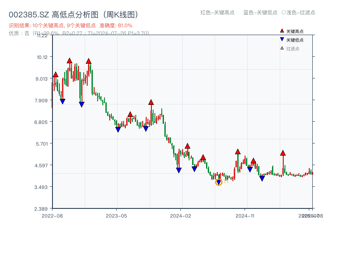The width and height of the screenshot is (347, 260).
Task: Select the rightmost red key-high triangle marker
Action: tap(283, 153)
